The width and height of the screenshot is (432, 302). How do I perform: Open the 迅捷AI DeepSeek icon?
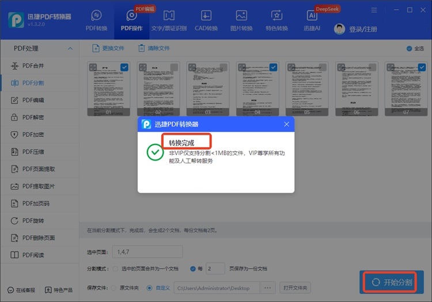[312, 20]
